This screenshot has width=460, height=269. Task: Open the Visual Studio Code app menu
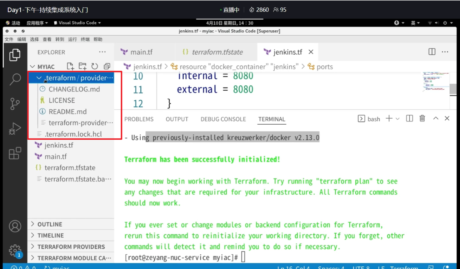coord(77,23)
